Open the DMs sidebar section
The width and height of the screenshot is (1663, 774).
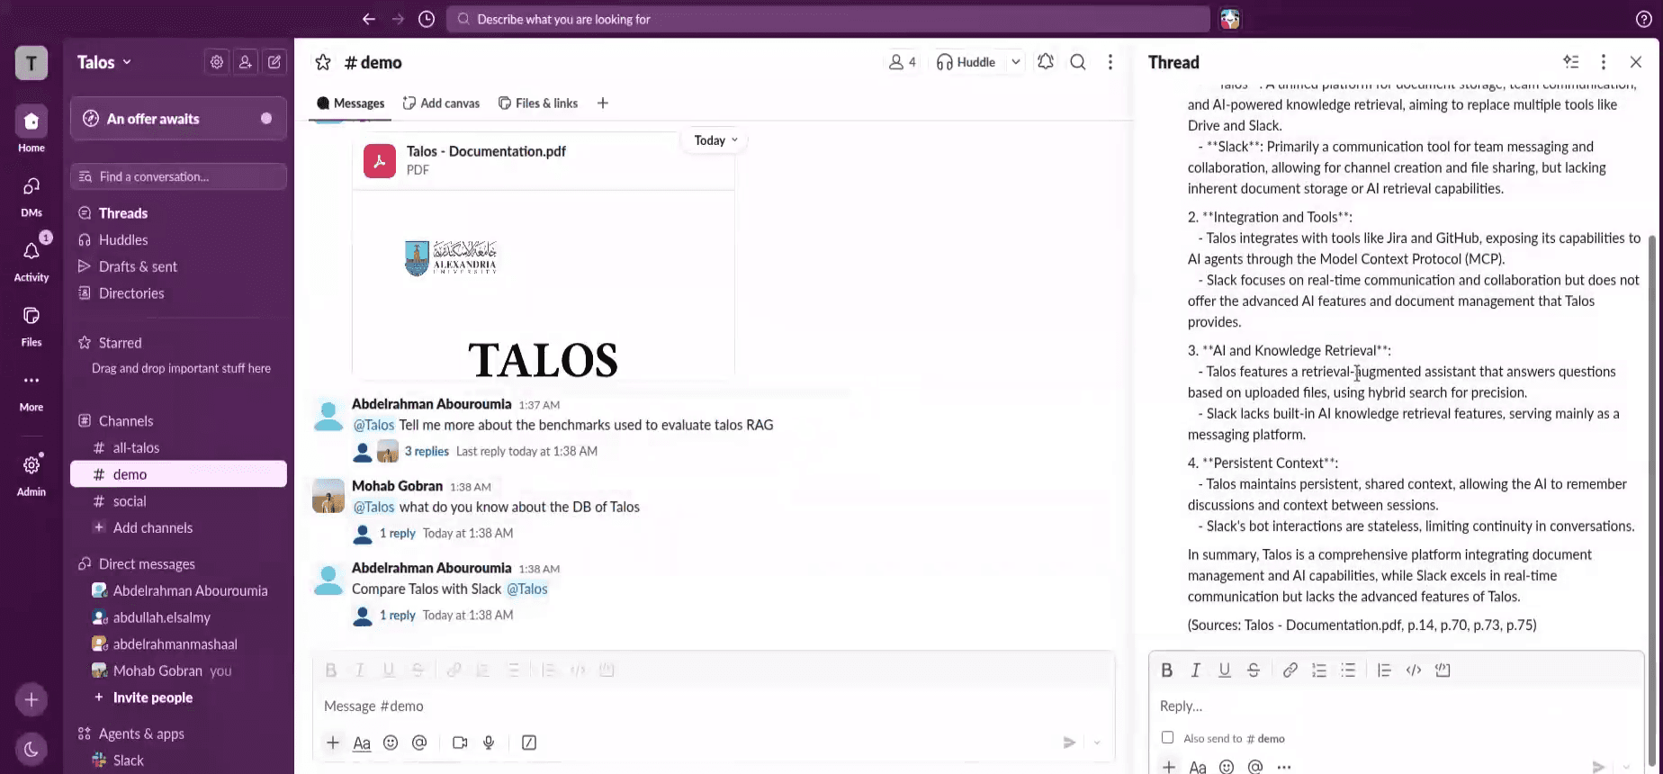[x=31, y=194]
